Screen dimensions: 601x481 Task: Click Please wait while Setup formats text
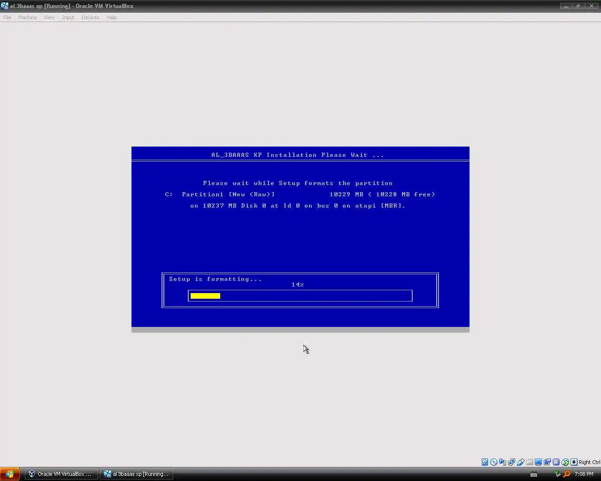(x=298, y=183)
